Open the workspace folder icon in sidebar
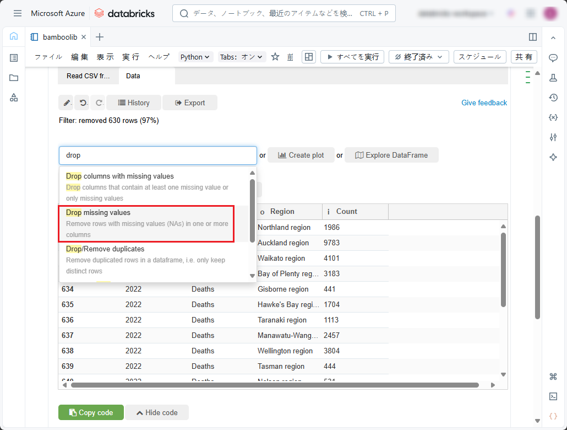Screen dimensions: 567x430 point(14,78)
